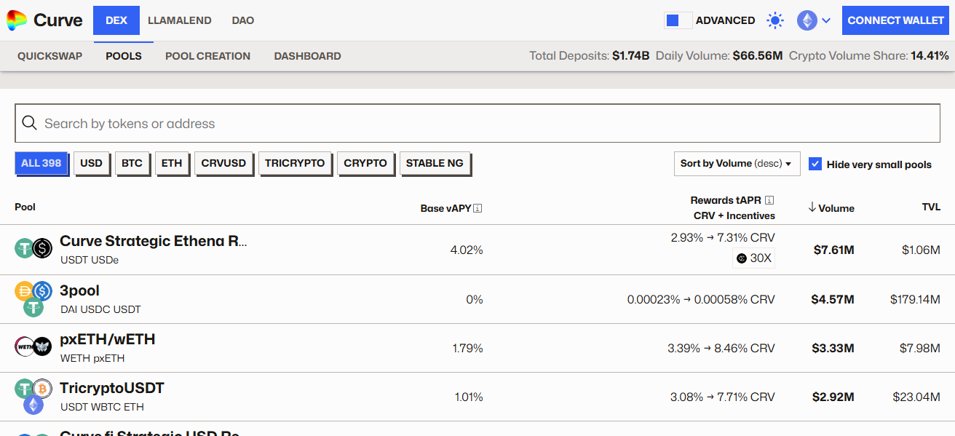This screenshot has height=436, width=955.
Task: Open Rewards tAPR info icon
Action: [x=769, y=200]
